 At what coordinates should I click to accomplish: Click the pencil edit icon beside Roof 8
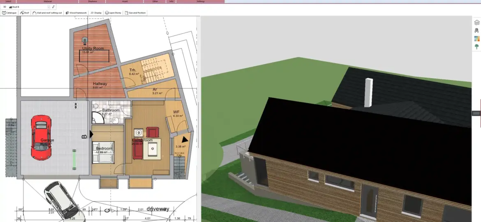click(53, 7)
